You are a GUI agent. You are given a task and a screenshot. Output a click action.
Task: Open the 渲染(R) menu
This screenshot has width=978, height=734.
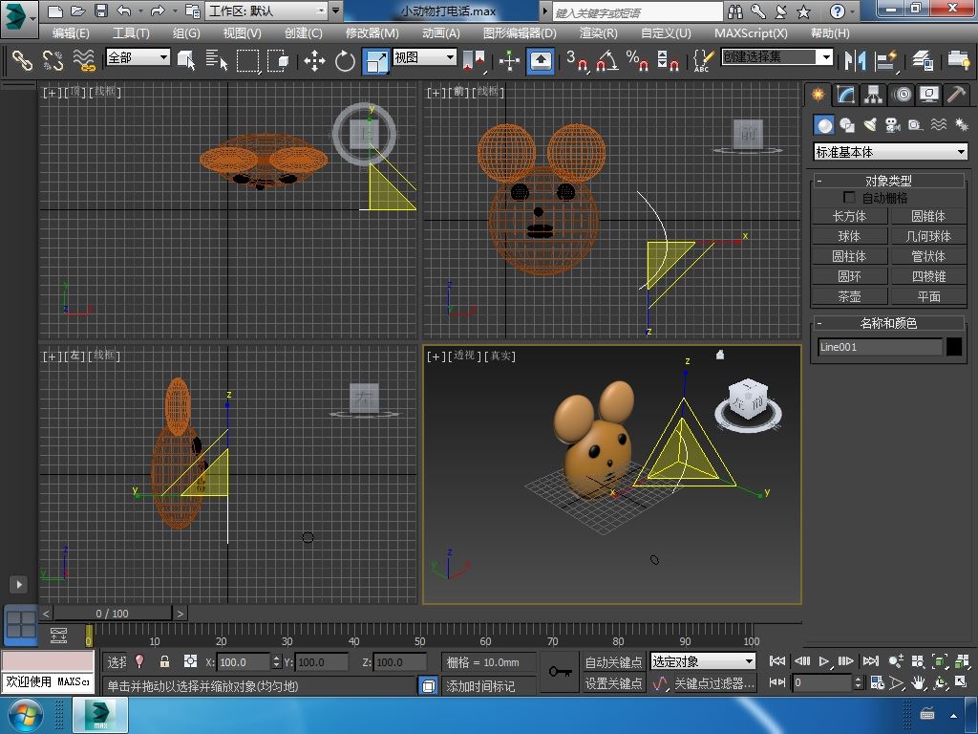coord(598,33)
